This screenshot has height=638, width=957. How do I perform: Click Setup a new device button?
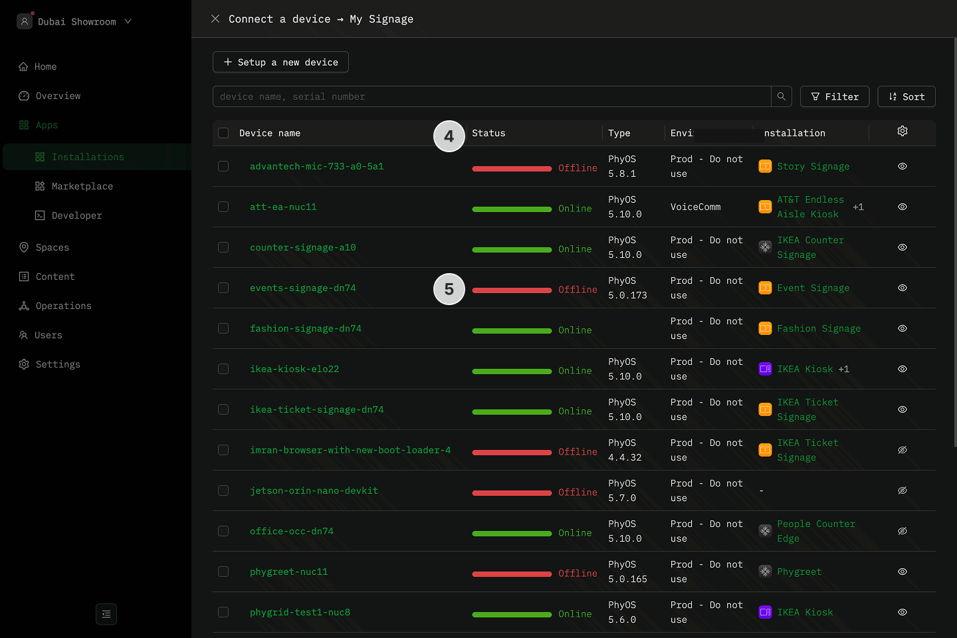tap(280, 62)
